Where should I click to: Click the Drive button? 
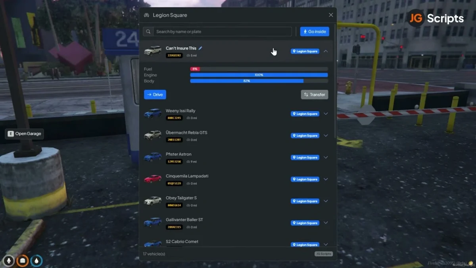pyautogui.click(x=155, y=94)
